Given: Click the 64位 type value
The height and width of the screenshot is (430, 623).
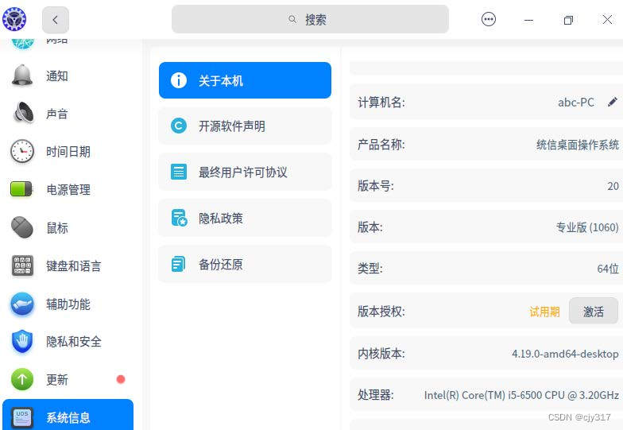Looking at the screenshot, I should (x=608, y=269).
